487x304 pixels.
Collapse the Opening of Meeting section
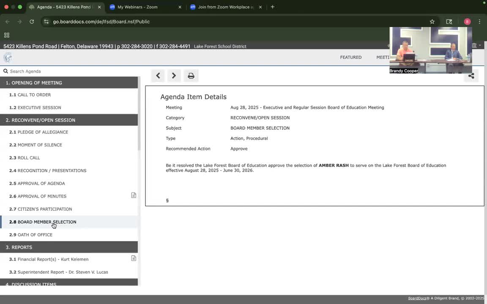coord(69,83)
